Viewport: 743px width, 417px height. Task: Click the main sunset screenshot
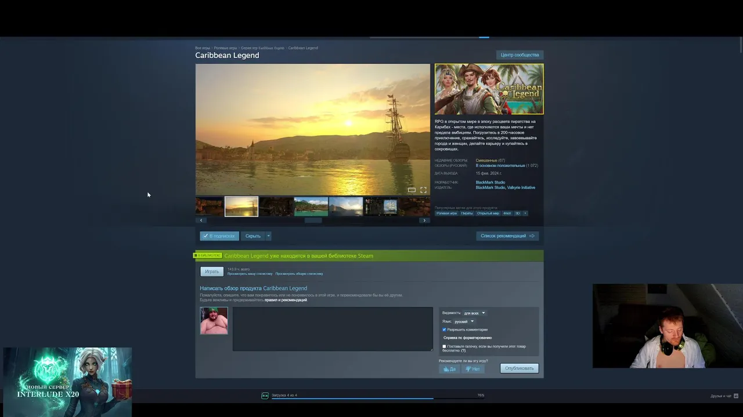tap(313, 130)
